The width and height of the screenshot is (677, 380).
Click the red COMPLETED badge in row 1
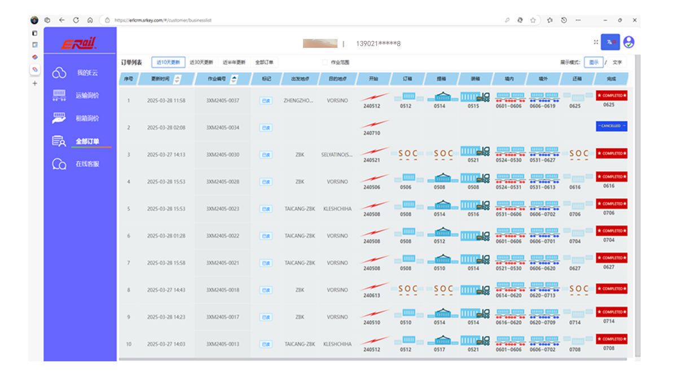coord(612,96)
